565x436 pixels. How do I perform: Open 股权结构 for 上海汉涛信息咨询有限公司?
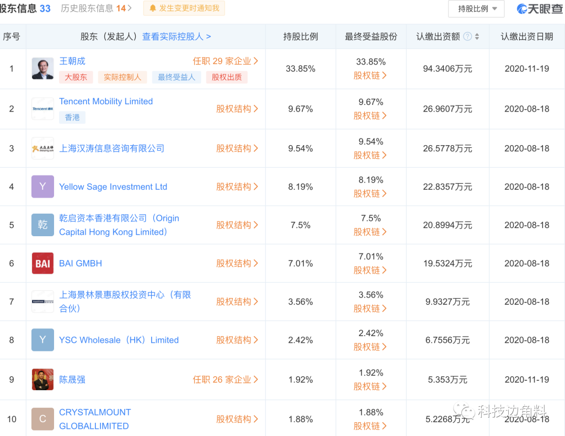tap(237, 148)
